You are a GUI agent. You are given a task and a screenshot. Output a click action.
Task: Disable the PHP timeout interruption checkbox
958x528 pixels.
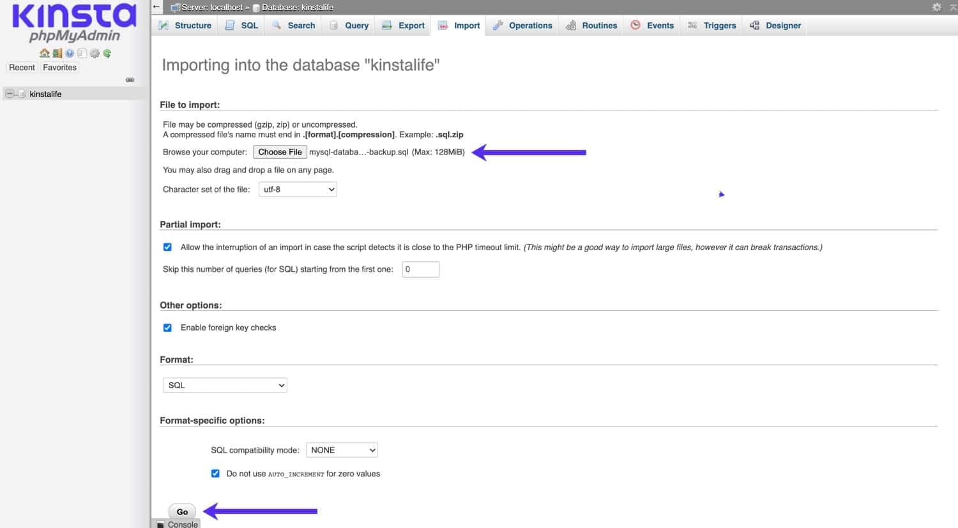tap(167, 246)
